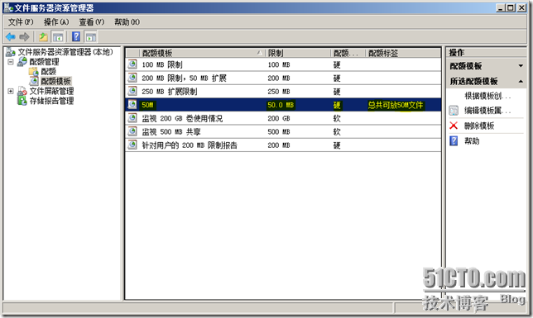
Task: Click the 所选配额模板 section header text
Action: (x=473, y=81)
